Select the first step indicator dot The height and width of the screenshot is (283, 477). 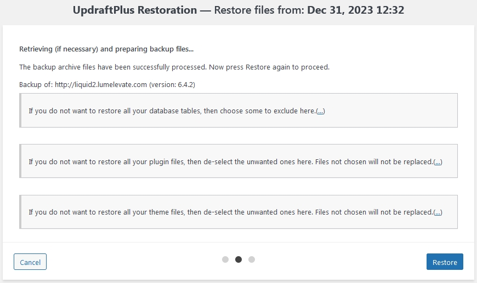tap(225, 259)
